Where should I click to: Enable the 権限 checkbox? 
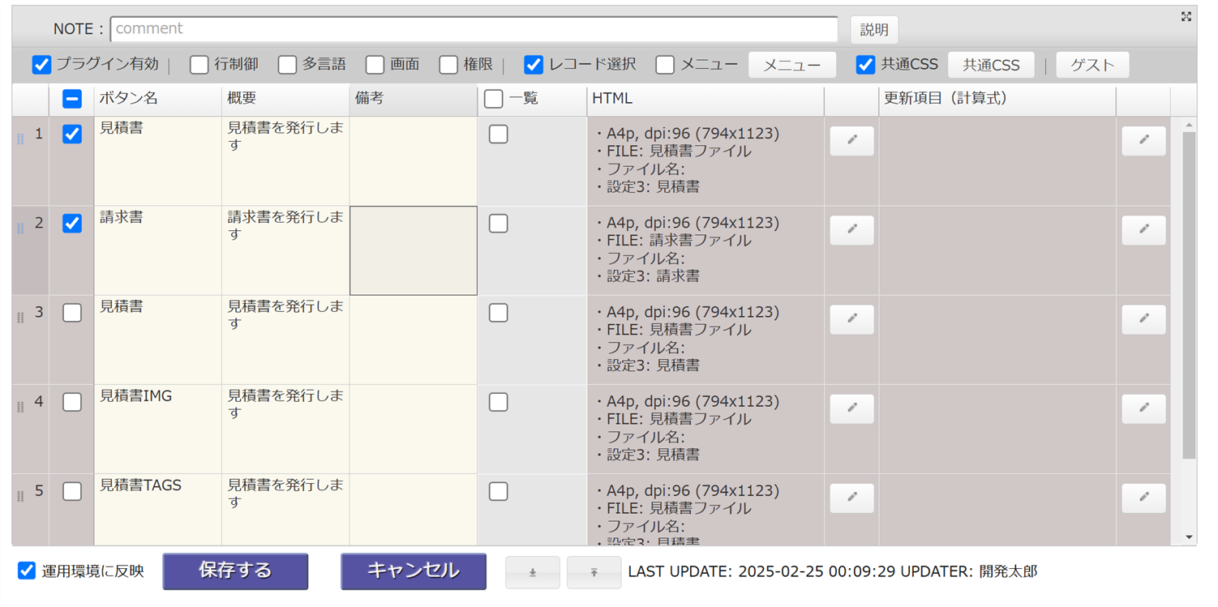pyautogui.click(x=448, y=65)
